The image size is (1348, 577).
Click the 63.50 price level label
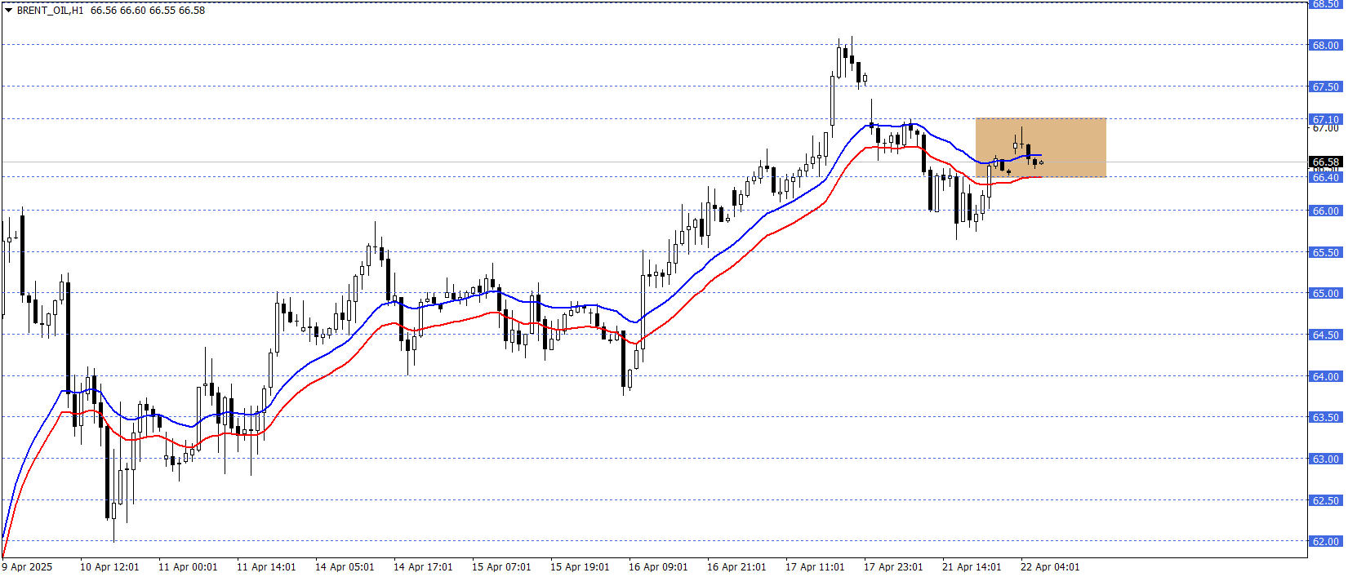pos(1325,417)
